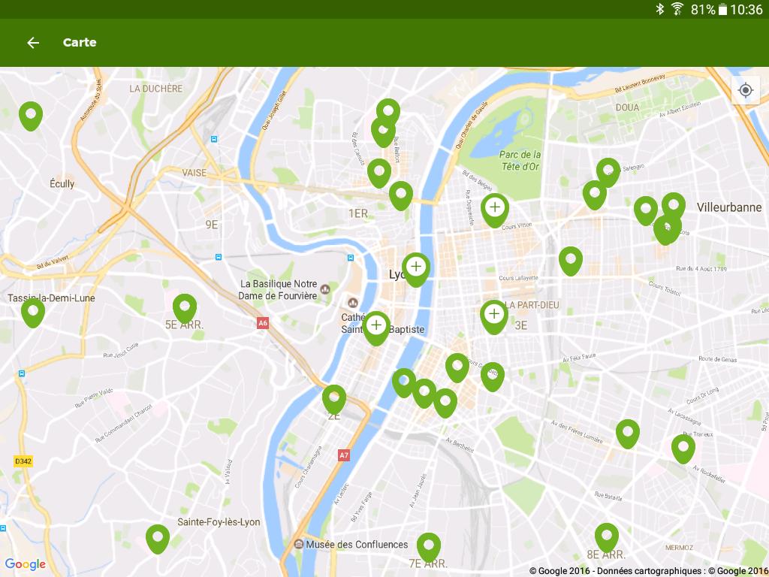Tap the 9E district label

(x=211, y=225)
